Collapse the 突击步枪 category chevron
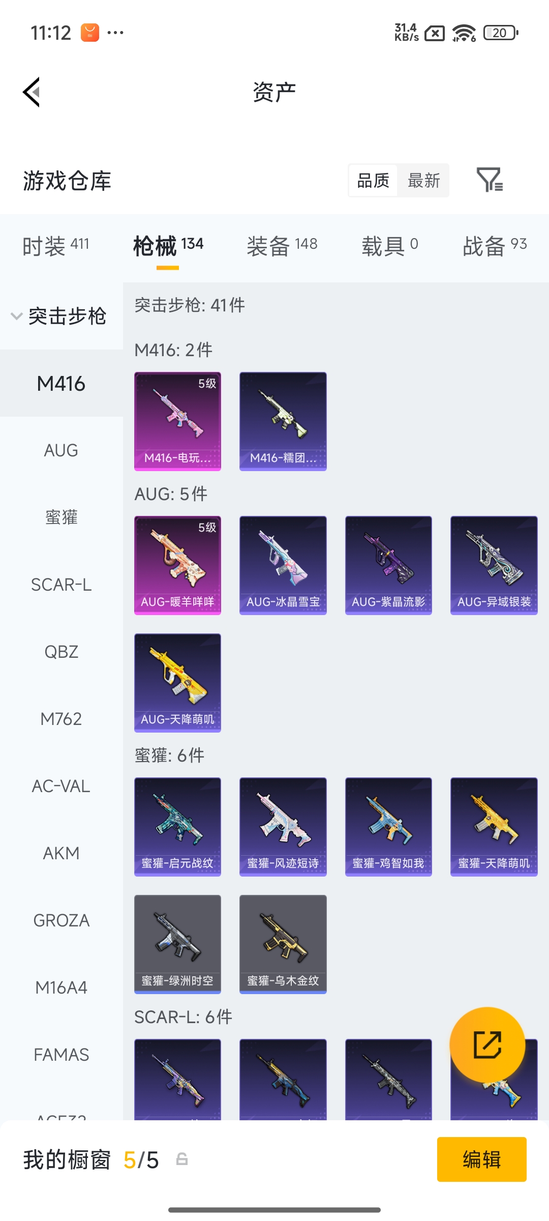 [16, 316]
